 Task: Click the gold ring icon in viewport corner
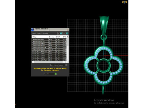[124, 2]
